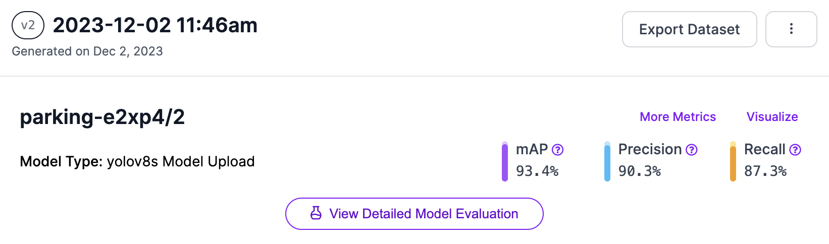This screenshot has width=829, height=244.
Task: Click the 90.3% Precision value
Action: [639, 171]
